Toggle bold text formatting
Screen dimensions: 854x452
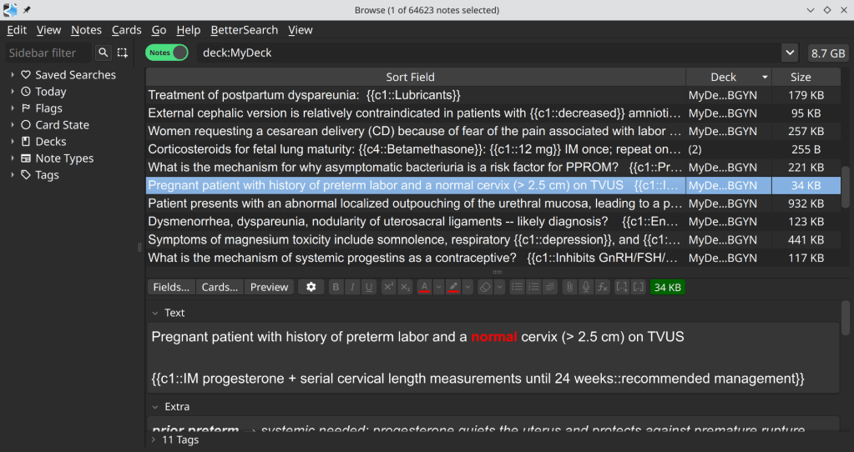coord(336,287)
